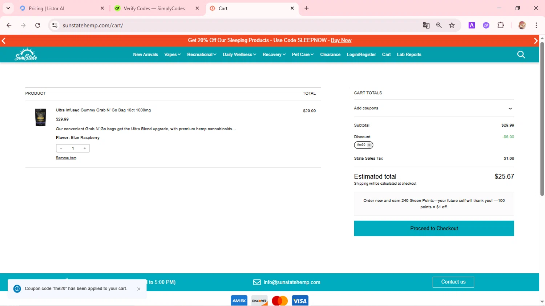Go to Login/Register page
The image size is (545, 306).
[x=361, y=54]
